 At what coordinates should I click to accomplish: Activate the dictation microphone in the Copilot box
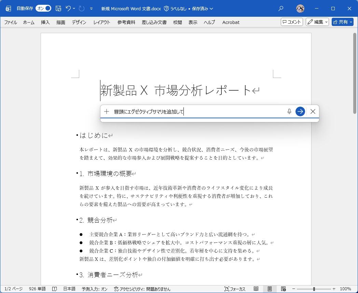289,111
